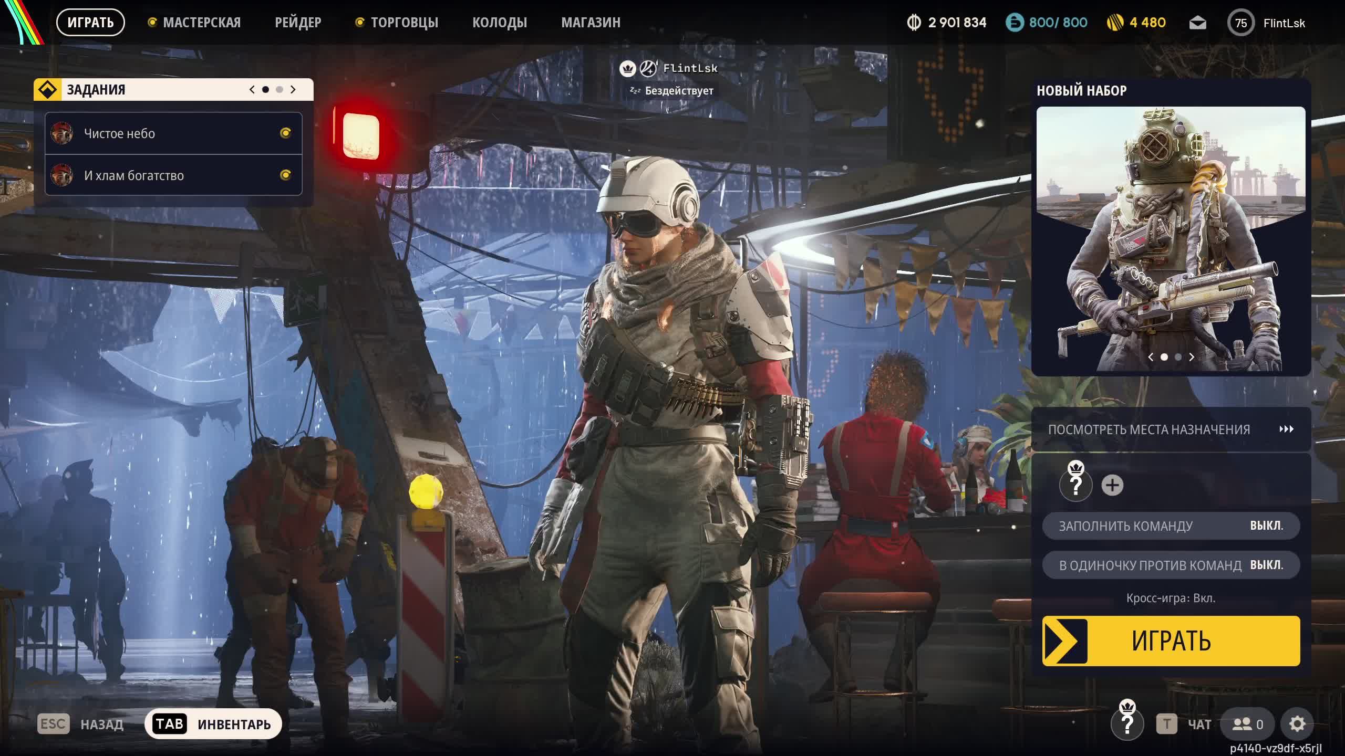Toggle Заполнить команду setting

[1171, 526]
